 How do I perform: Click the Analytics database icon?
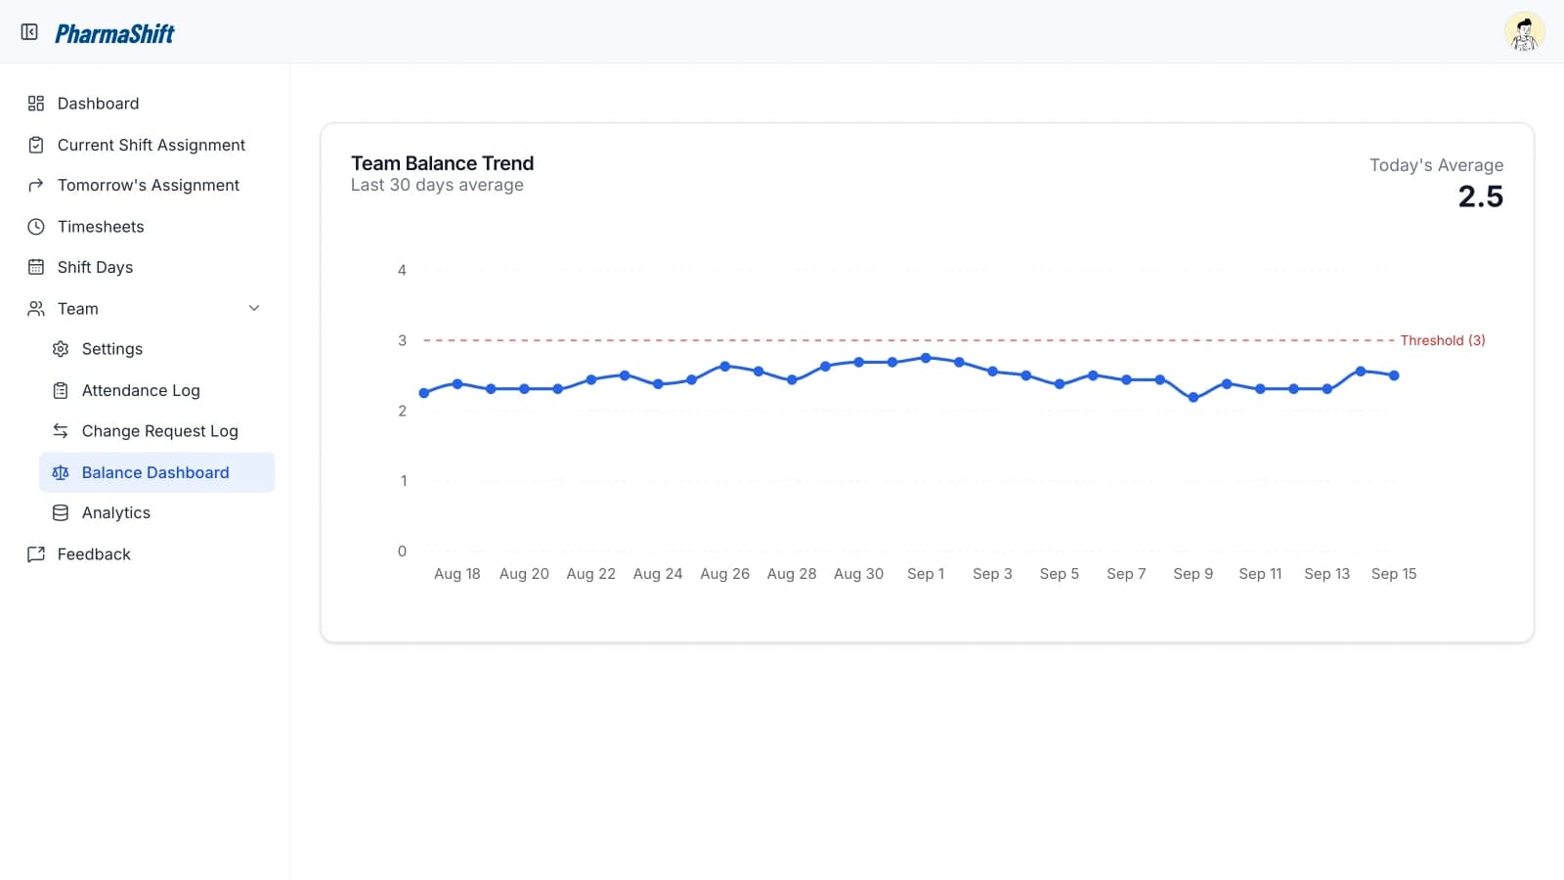pos(61,512)
